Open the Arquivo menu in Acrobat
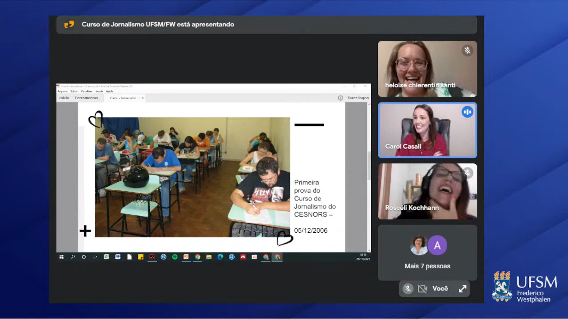Image resolution: width=568 pixels, height=319 pixels. [62, 91]
